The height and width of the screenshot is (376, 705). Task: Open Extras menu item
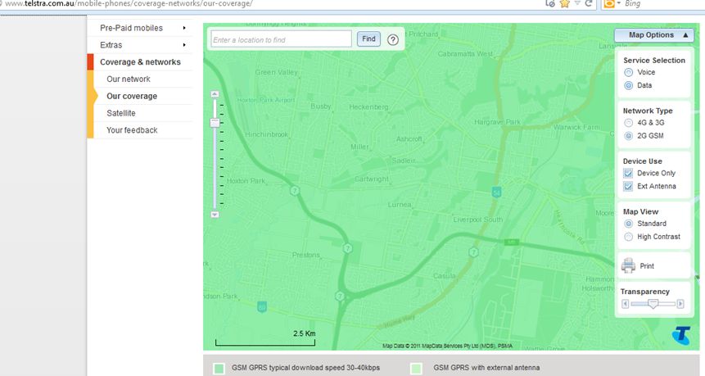pos(111,45)
